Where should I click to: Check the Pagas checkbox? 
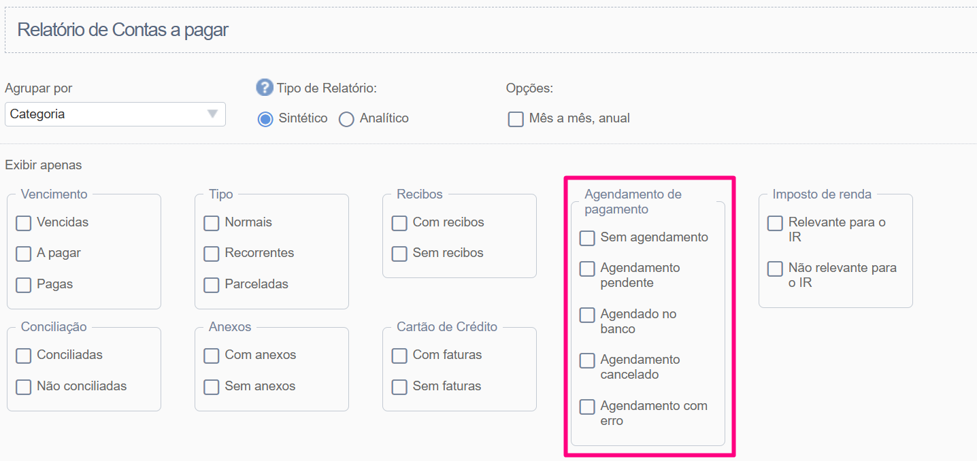point(24,285)
